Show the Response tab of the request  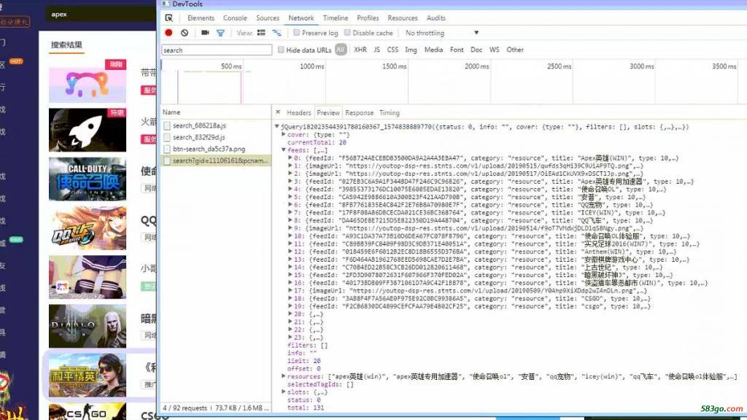pyautogui.click(x=359, y=113)
